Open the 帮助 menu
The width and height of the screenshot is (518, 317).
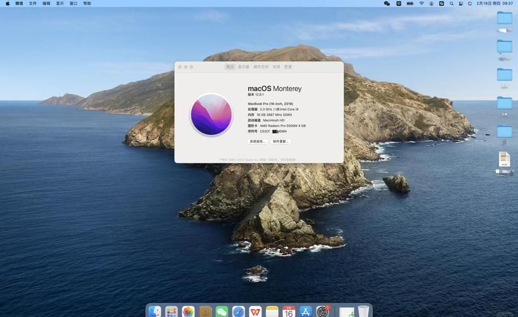[x=87, y=3]
